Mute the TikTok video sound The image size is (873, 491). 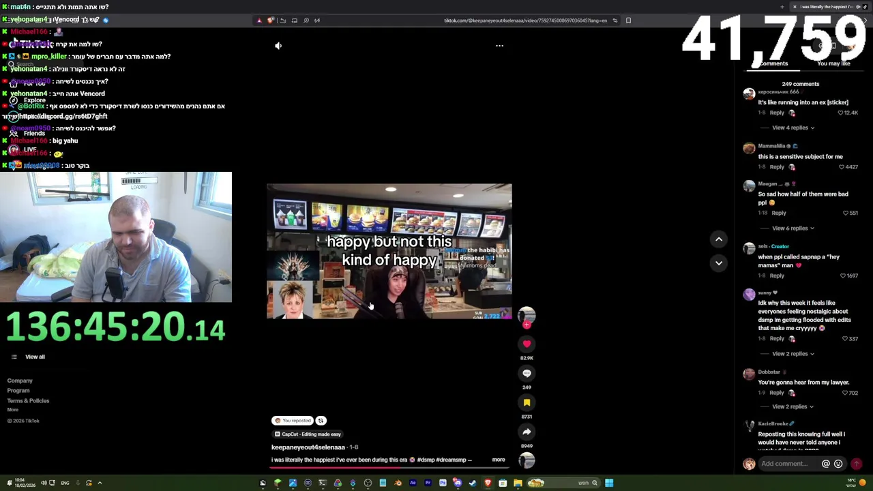(278, 46)
